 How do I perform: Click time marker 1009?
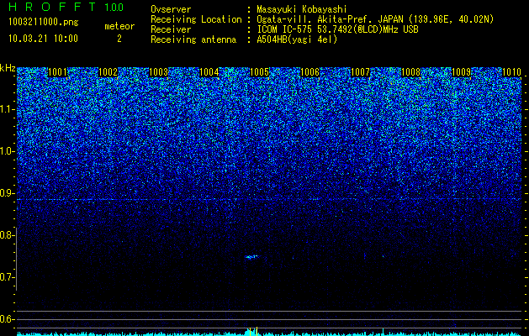pos(461,72)
